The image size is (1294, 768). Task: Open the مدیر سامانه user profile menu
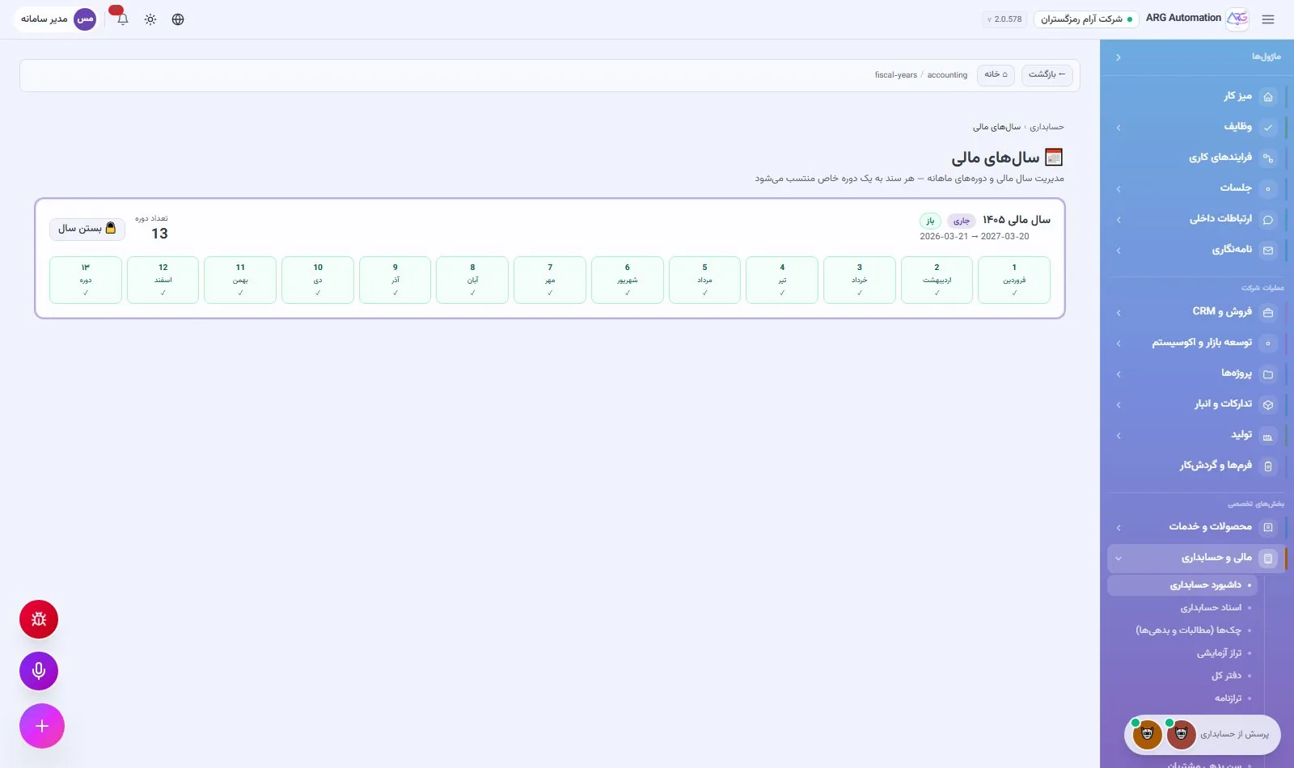click(57, 19)
